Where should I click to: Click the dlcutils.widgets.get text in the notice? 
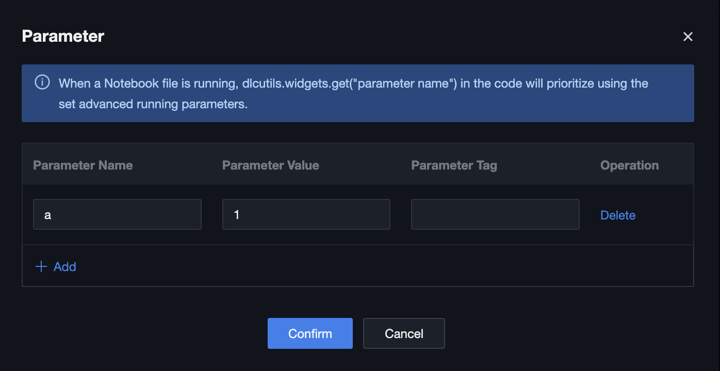(x=297, y=83)
